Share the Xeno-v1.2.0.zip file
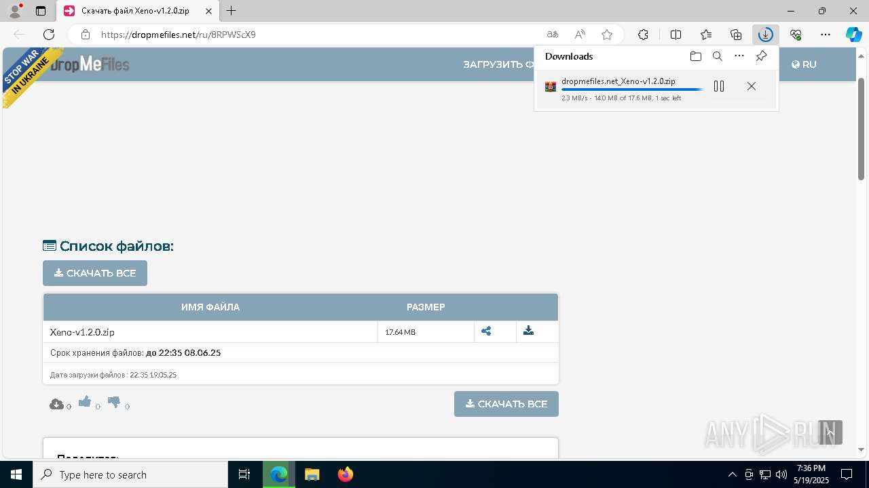 click(486, 331)
